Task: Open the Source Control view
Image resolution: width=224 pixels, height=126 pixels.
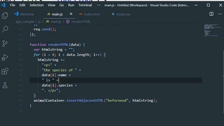Action: coord(5,43)
